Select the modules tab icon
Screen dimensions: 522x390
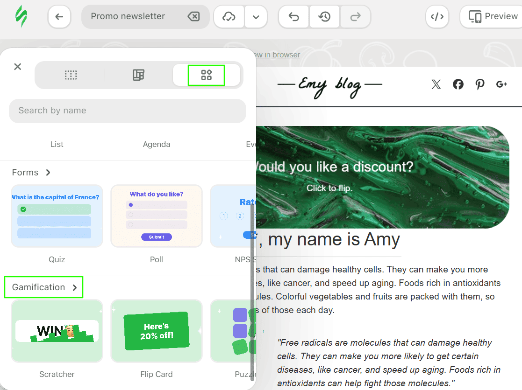207,75
